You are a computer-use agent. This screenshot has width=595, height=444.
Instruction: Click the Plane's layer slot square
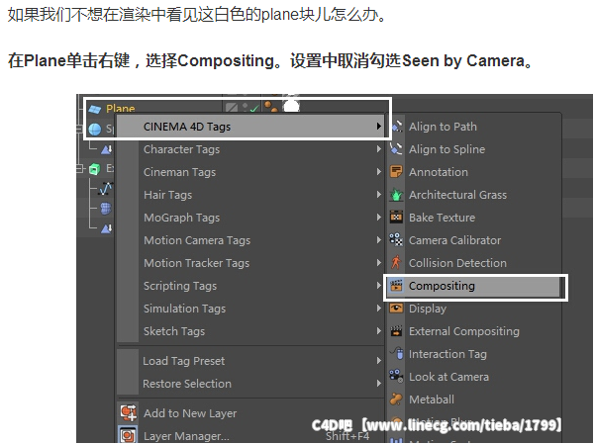(232, 108)
